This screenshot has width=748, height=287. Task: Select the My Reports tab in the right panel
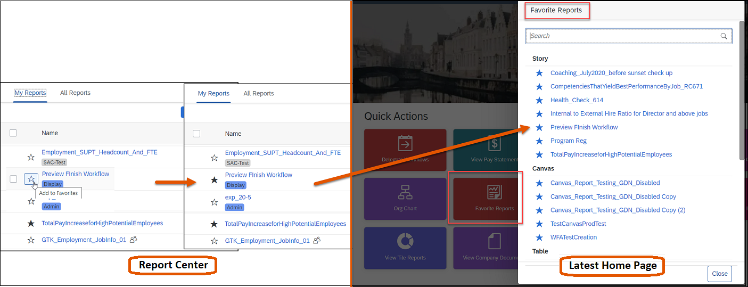(x=213, y=93)
